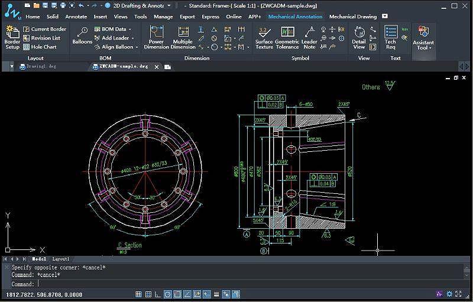This screenshot has width=473, height=302.
Task: Expand the Align Balloon dropdown arrow
Action: pos(137,47)
